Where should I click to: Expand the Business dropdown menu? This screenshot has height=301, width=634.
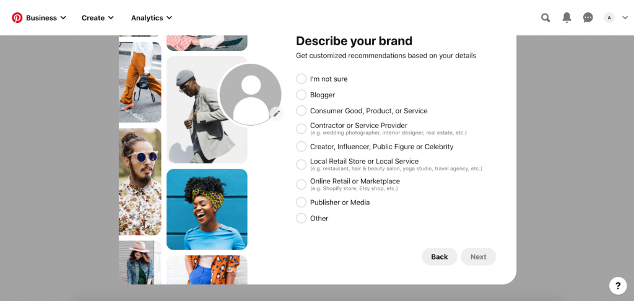point(46,18)
